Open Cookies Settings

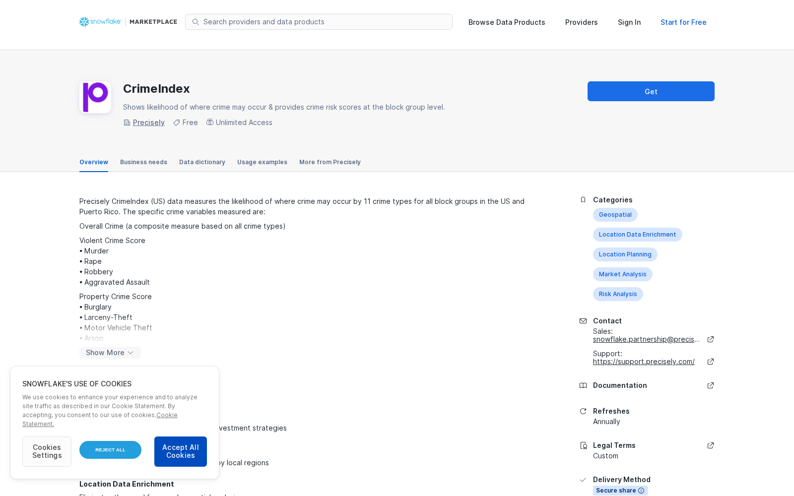47,451
